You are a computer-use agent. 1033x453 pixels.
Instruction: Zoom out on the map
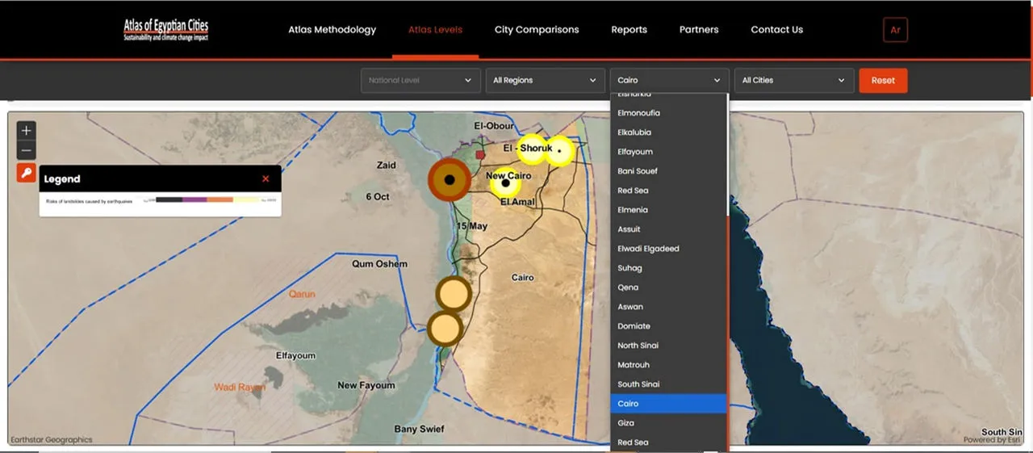pyautogui.click(x=27, y=151)
